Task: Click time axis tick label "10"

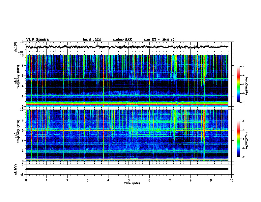Action: (232, 180)
